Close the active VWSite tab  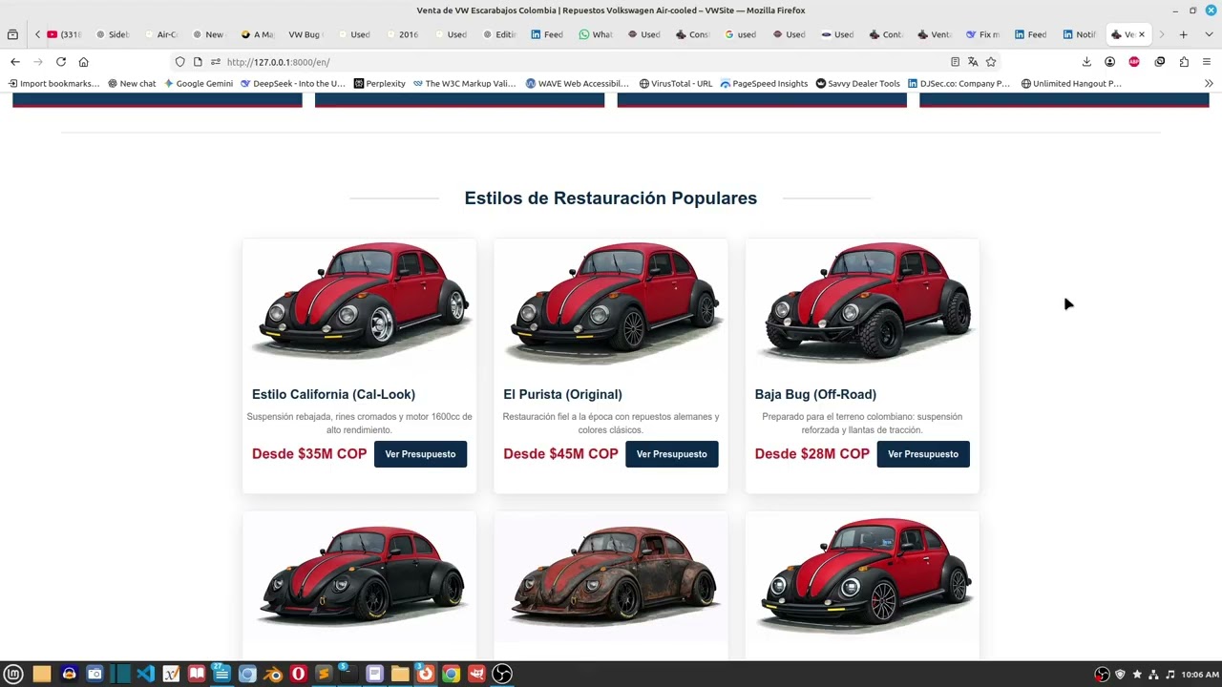point(1141,34)
